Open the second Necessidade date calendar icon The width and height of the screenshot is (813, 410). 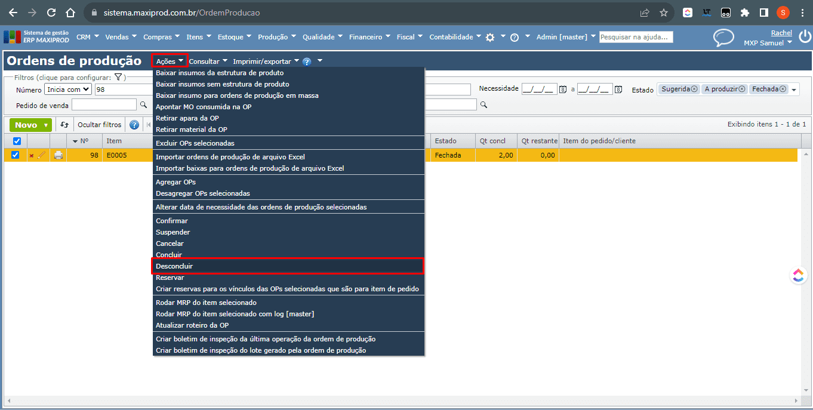618,89
